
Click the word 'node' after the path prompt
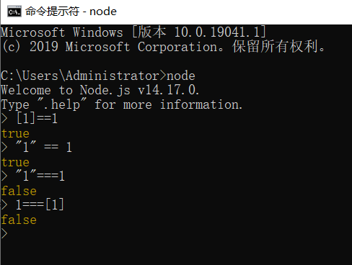click(181, 76)
